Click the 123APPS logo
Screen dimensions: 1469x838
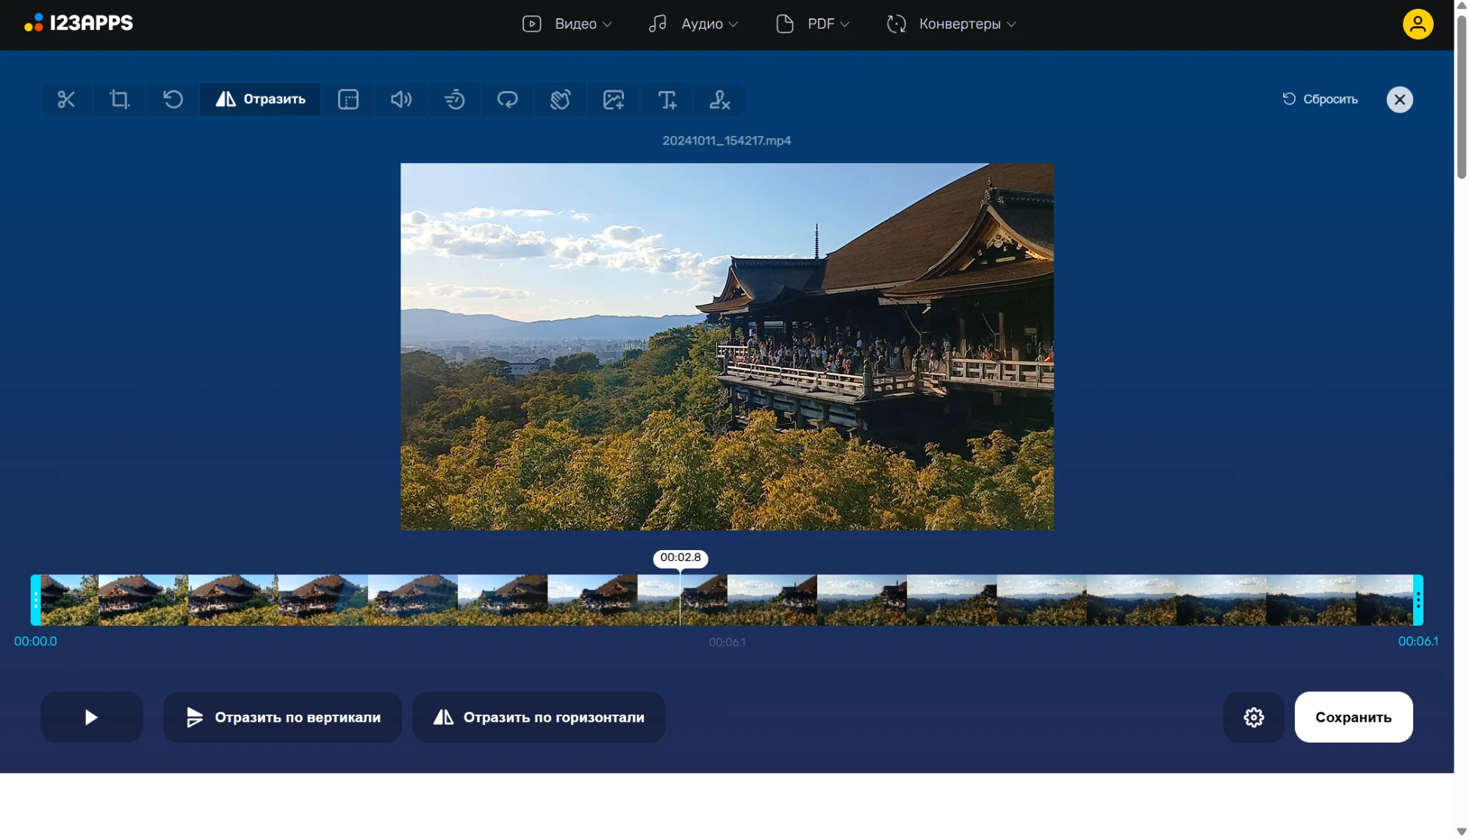pyautogui.click(x=79, y=24)
